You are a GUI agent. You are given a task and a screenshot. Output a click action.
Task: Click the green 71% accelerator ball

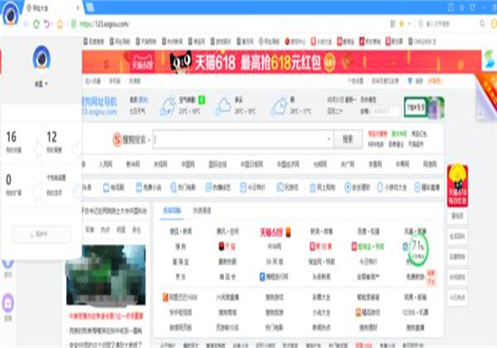pos(418,249)
